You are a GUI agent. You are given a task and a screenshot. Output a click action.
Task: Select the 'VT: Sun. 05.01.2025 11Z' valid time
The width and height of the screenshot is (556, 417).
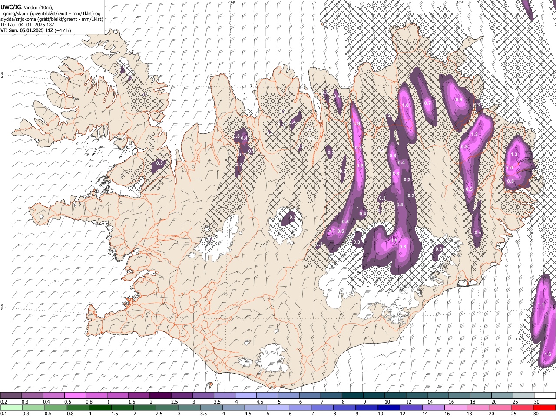pyautogui.click(x=26, y=30)
